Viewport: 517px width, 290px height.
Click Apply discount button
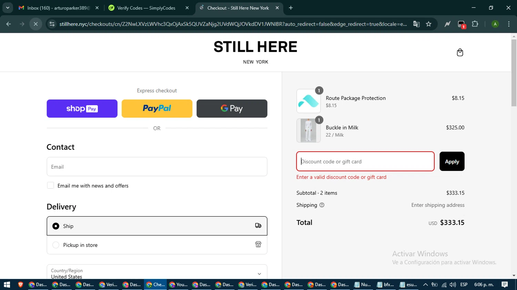point(452,161)
